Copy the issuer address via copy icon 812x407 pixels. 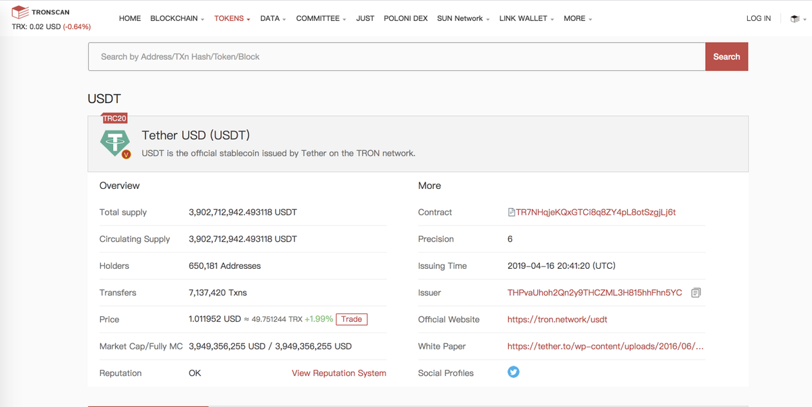coord(696,293)
